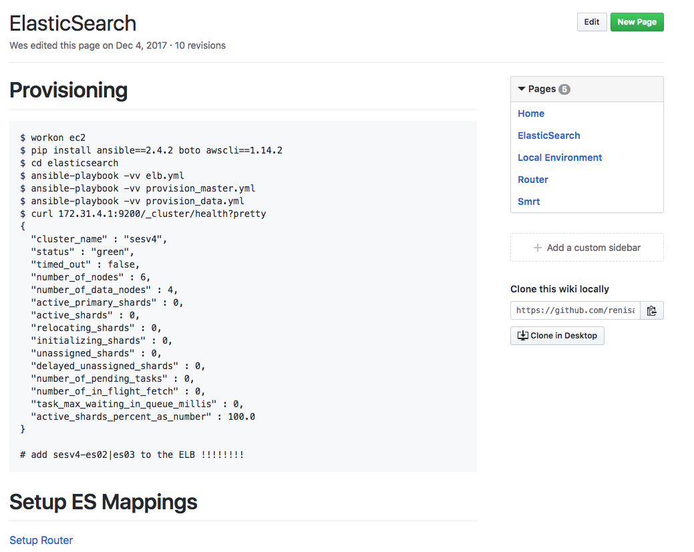The image size is (694, 552).
Task: Click the curl cluster health command
Action: click(143, 214)
